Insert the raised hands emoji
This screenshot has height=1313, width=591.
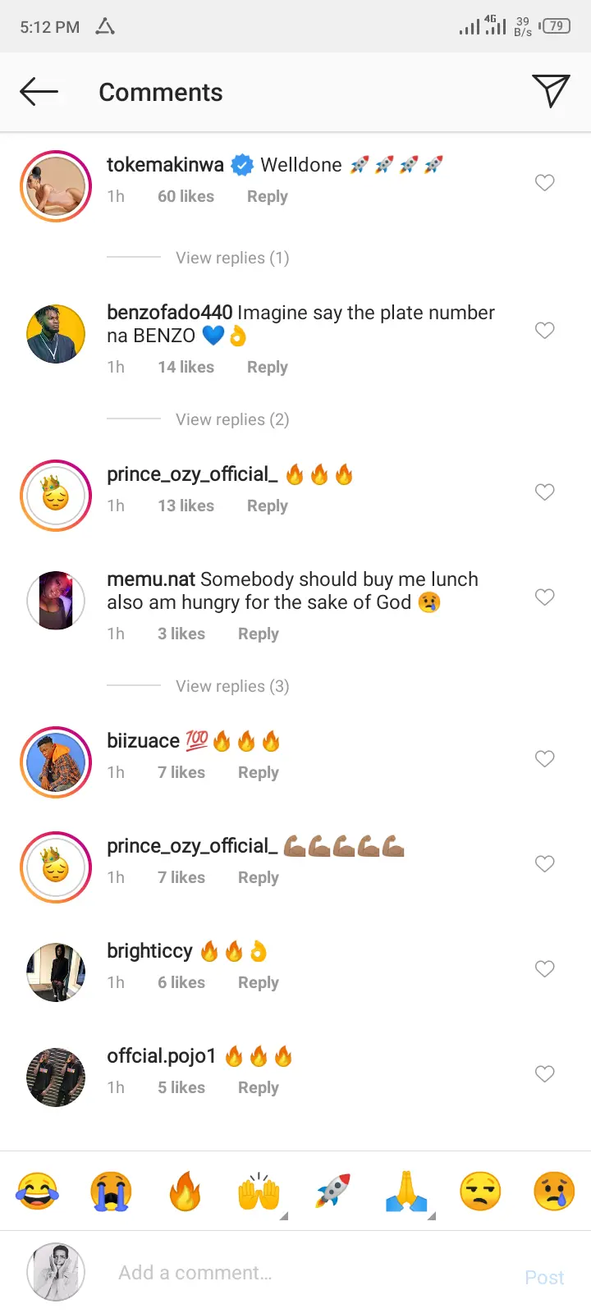(x=259, y=1192)
